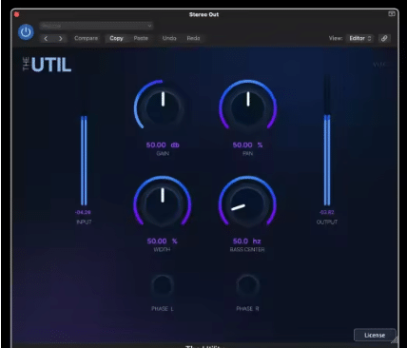Toggle the Phase R button
The image size is (407, 348).
248,285
